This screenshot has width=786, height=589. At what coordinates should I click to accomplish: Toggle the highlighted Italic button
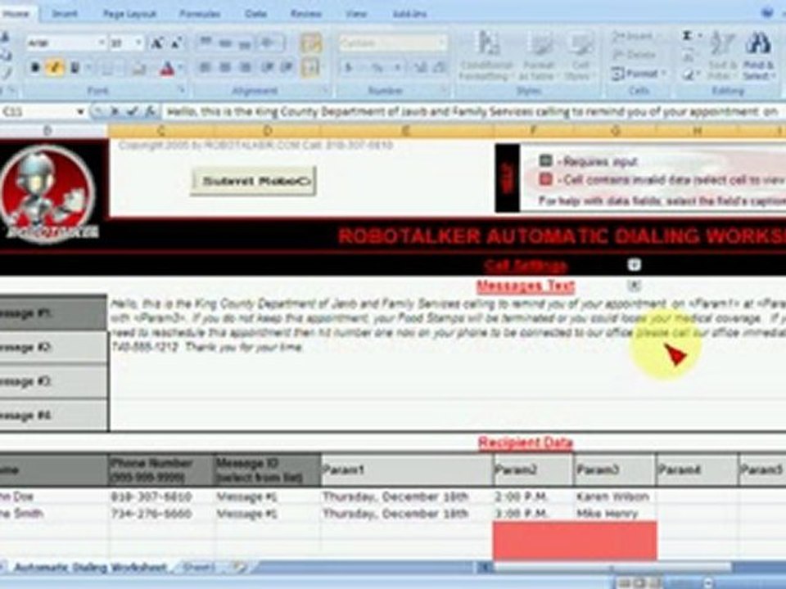pos(55,67)
